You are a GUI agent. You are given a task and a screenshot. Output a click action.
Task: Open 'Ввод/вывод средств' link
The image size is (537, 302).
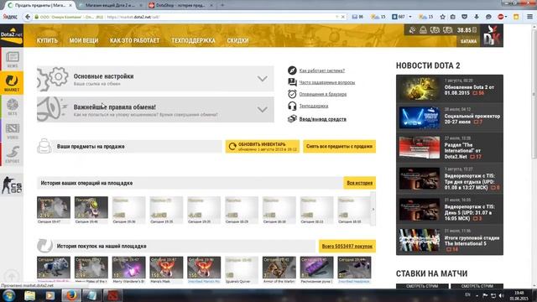322,119
